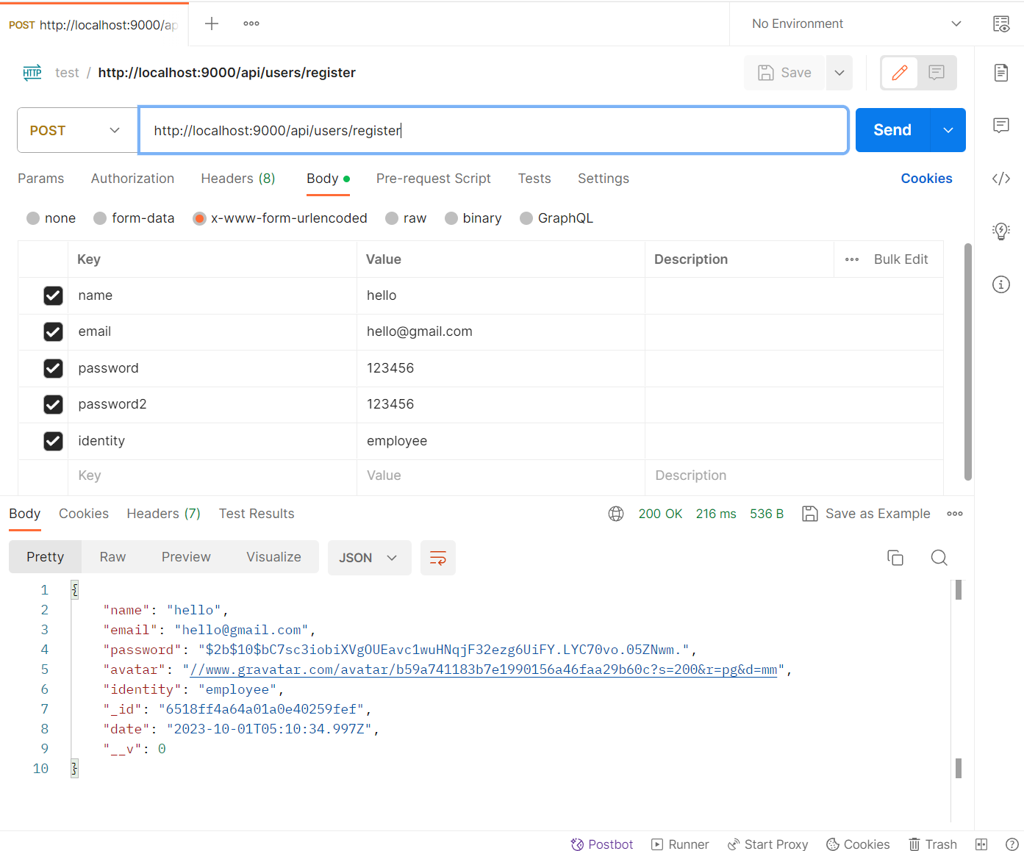This screenshot has width=1024, height=851.
Task: Click the request body table scrollbar
Action: (967, 360)
